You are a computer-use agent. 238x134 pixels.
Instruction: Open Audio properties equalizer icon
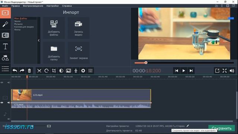[90, 71]
